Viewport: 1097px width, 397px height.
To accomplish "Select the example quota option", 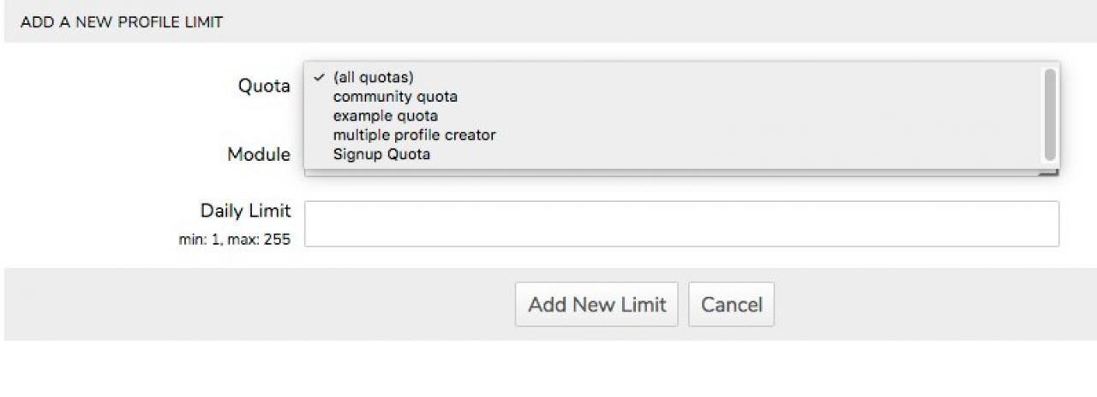I will click(385, 116).
